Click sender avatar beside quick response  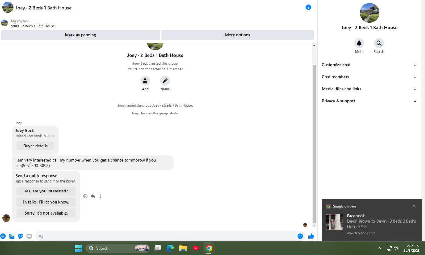click(x=6, y=218)
